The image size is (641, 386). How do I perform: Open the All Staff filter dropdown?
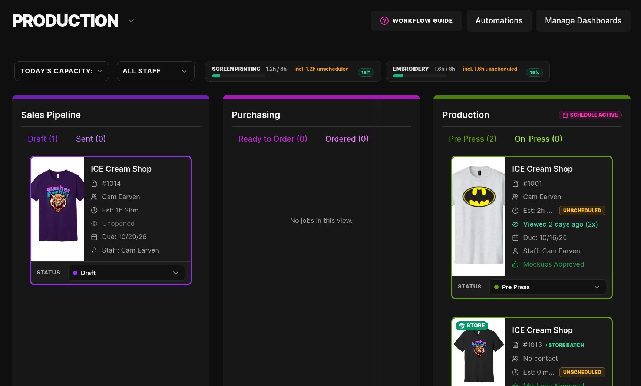point(156,71)
